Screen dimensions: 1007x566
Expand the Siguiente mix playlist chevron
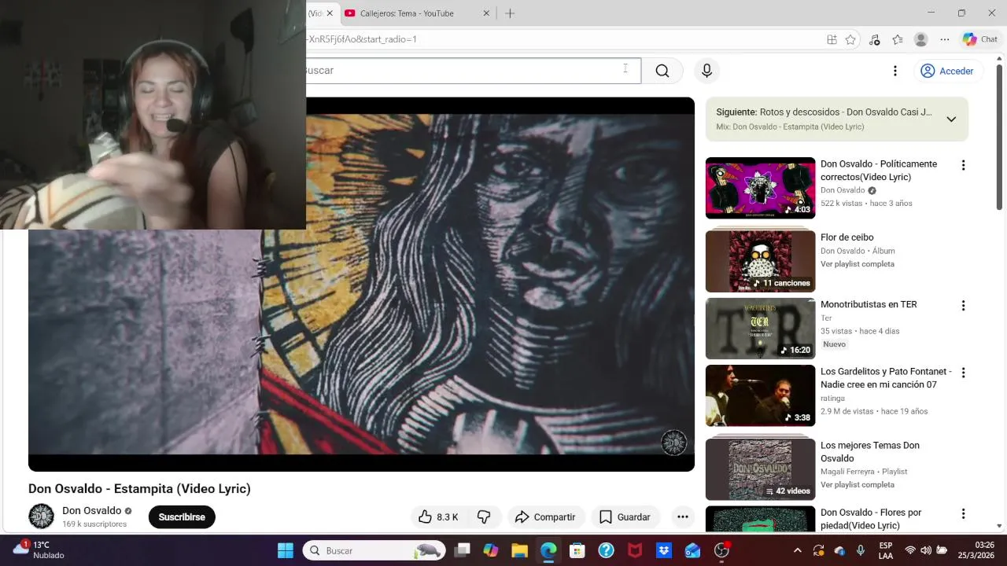(x=951, y=119)
